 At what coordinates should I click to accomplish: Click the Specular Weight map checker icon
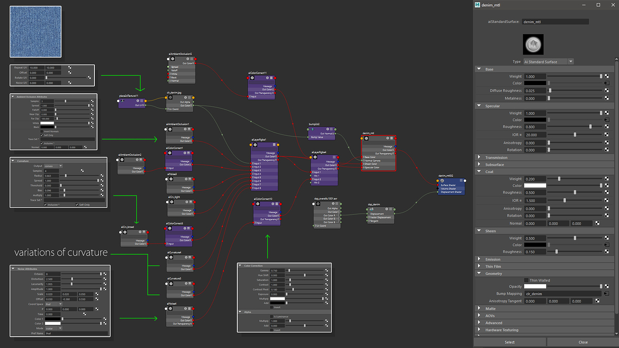click(607, 113)
